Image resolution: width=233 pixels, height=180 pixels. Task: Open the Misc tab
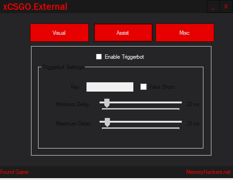[x=185, y=33]
